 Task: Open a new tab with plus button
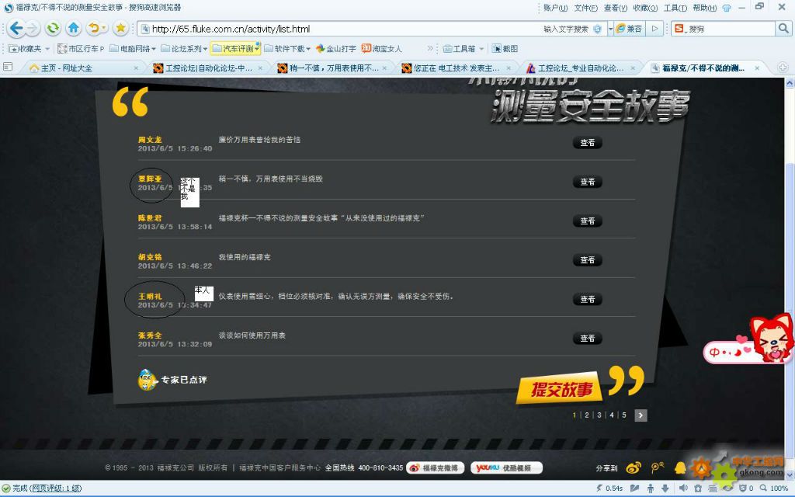(783, 68)
